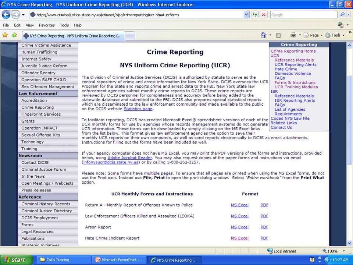Click the Windows Start button
353x265 pixels.
[16, 260]
